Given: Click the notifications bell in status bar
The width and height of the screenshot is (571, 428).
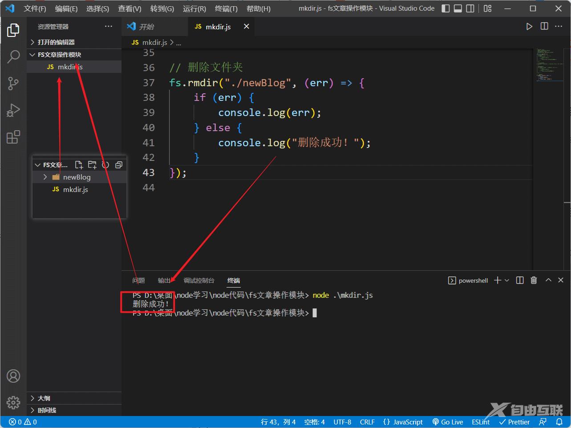Looking at the screenshot, I should (x=559, y=422).
